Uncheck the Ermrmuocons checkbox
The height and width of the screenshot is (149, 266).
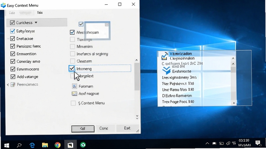pos(13,69)
